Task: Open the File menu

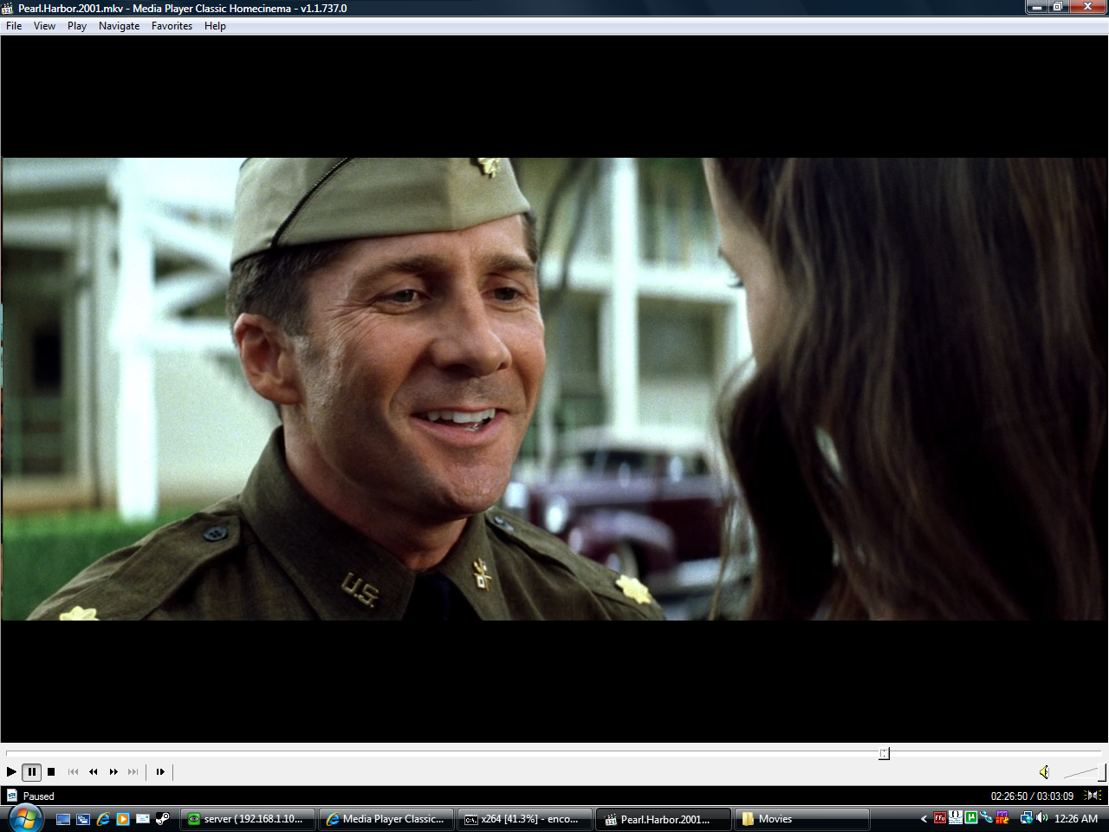Action: (x=14, y=26)
